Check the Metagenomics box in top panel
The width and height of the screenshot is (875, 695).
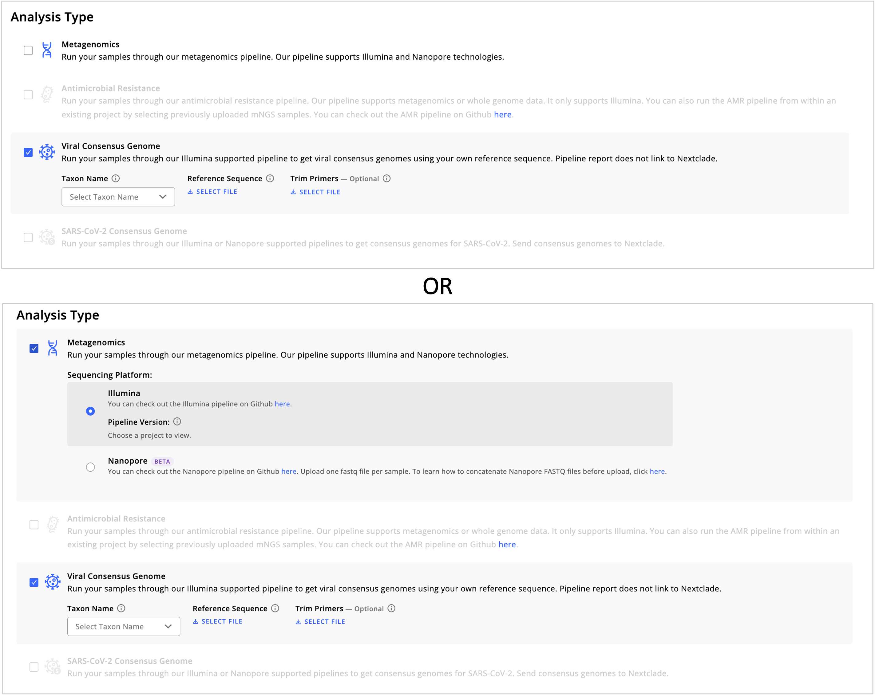[x=28, y=50]
